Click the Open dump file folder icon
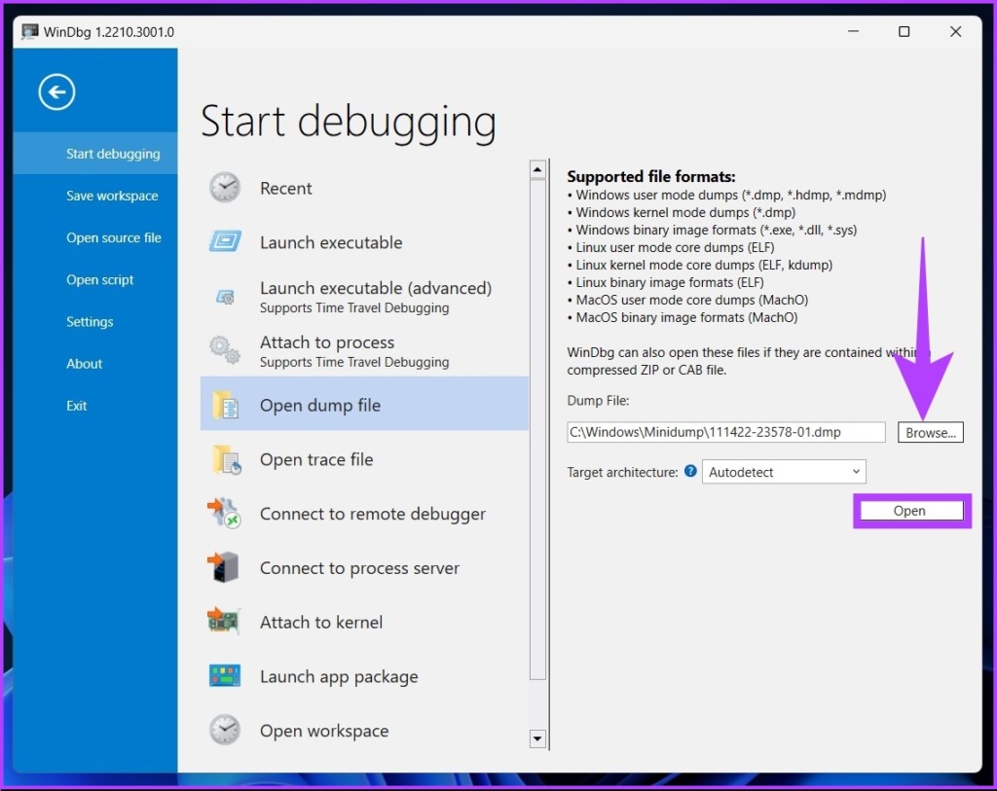997x791 pixels. pyautogui.click(x=225, y=405)
